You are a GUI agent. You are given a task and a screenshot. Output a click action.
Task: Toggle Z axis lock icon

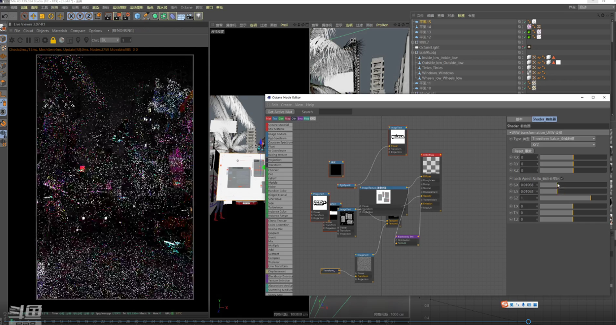coord(89,16)
